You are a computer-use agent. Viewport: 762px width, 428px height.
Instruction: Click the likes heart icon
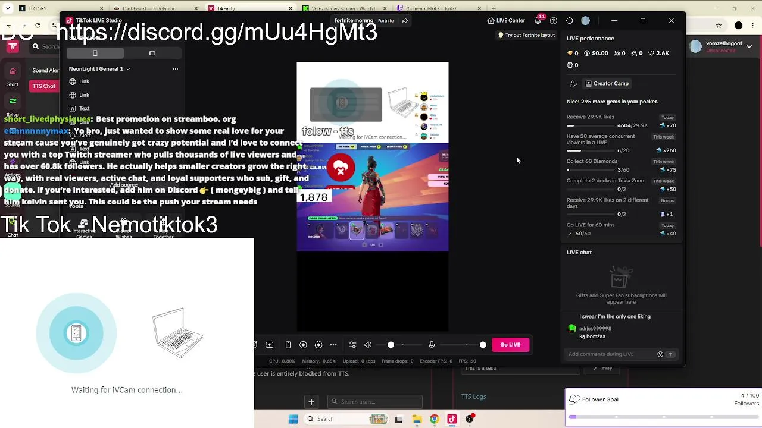[x=651, y=53]
